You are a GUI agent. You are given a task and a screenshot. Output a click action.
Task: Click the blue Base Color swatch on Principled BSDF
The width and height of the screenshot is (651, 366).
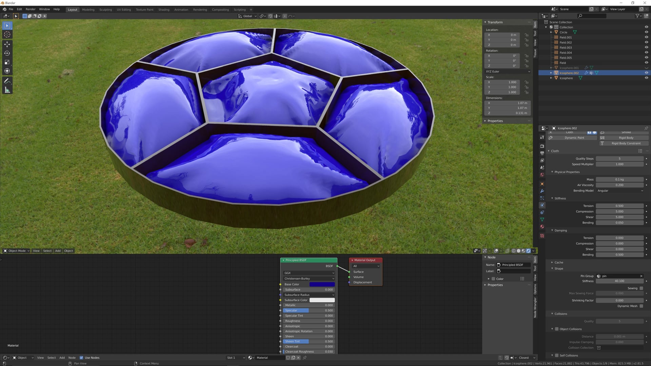click(x=322, y=284)
